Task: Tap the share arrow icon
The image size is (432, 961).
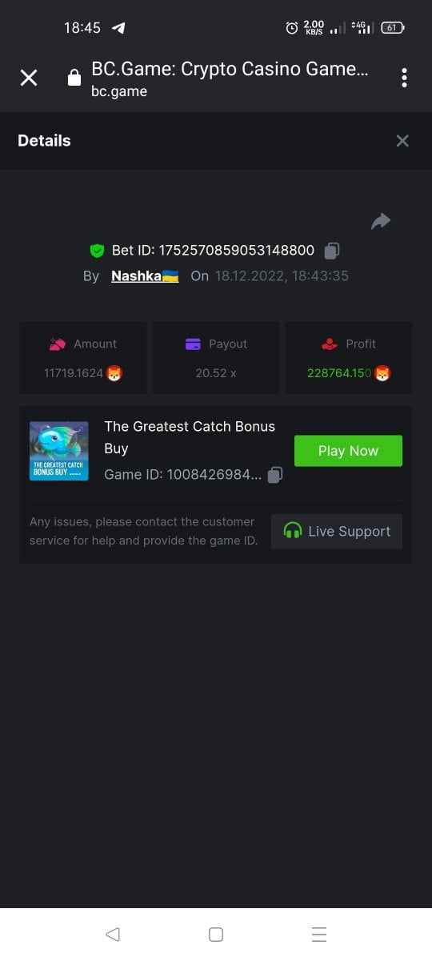Action: [x=381, y=221]
